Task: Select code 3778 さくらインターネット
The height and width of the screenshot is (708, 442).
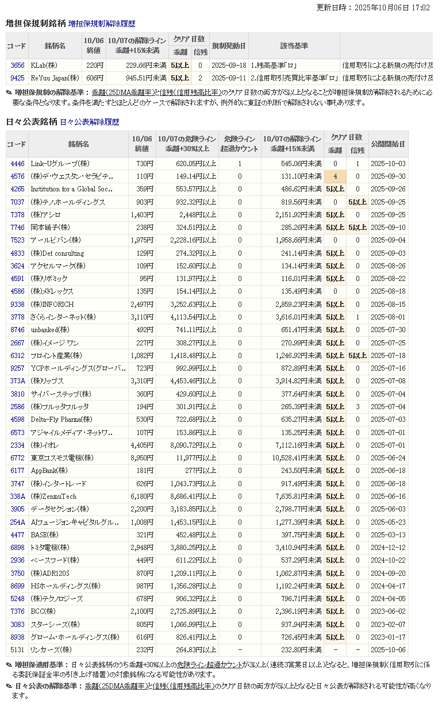Action: pyautogui.click(x=17, y=317)
